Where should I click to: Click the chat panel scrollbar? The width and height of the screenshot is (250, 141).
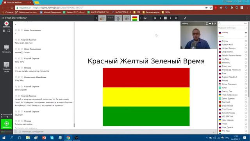click(74, 125)
